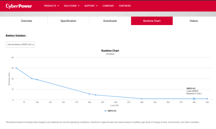Screen dimensions: 216x129
Task: Open the Videos tab
Action: click(x=194, y=21)
